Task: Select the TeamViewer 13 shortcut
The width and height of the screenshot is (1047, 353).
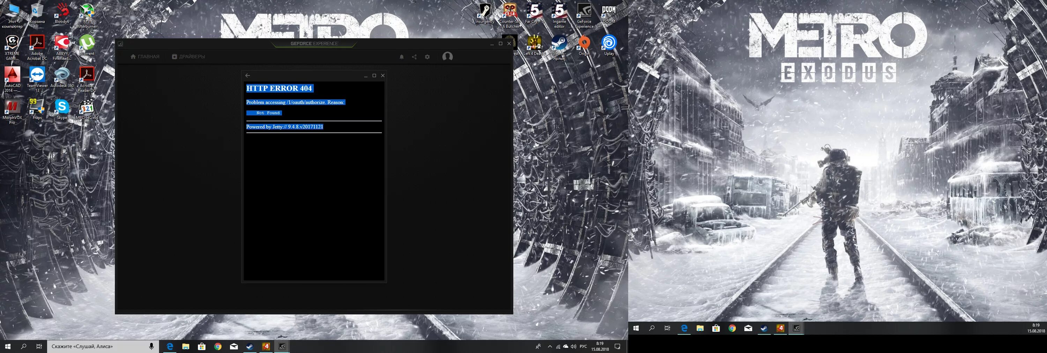Action: coord(37,79)
